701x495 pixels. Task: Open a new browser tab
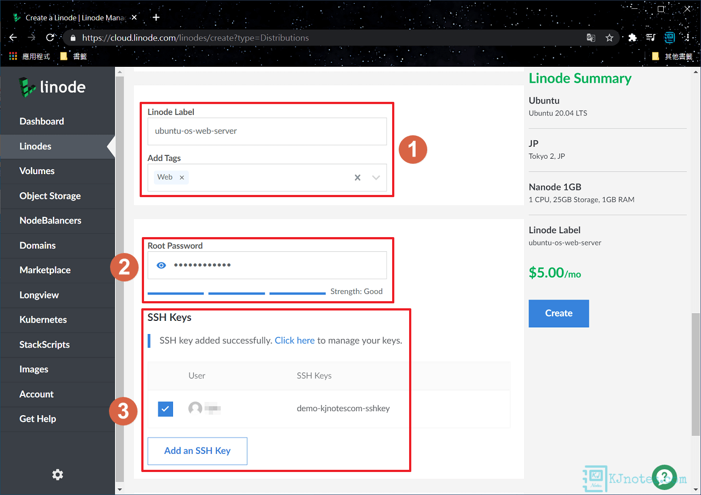click(x=156, y=18)
